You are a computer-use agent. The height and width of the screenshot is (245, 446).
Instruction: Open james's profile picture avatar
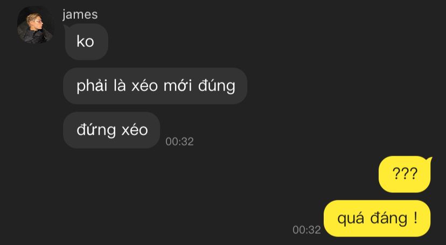pyautogui.click(x=36, y=25)
